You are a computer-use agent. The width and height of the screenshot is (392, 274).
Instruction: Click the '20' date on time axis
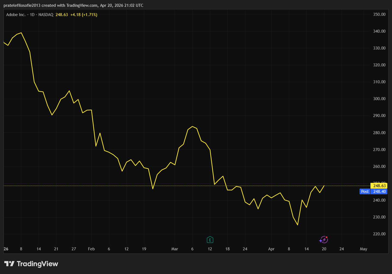coord(324,249)
